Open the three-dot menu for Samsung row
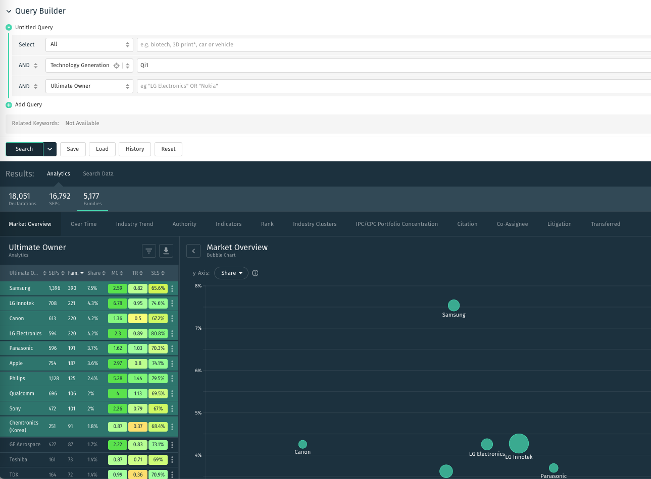Screen dimensions: 651x479 (172, 288)
